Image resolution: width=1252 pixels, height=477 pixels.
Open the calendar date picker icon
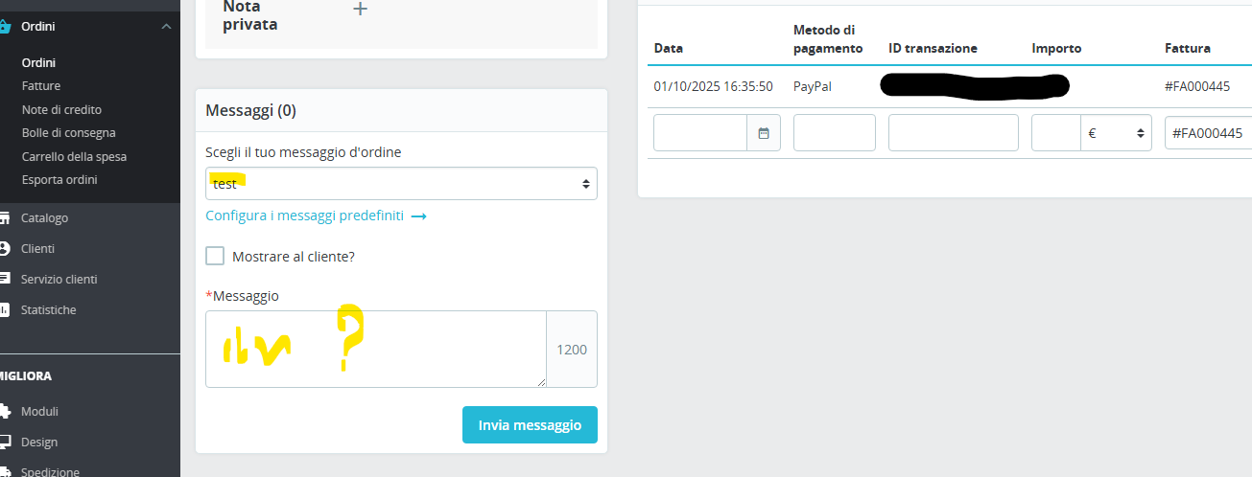pyautogui.click(x=764, y=133)
